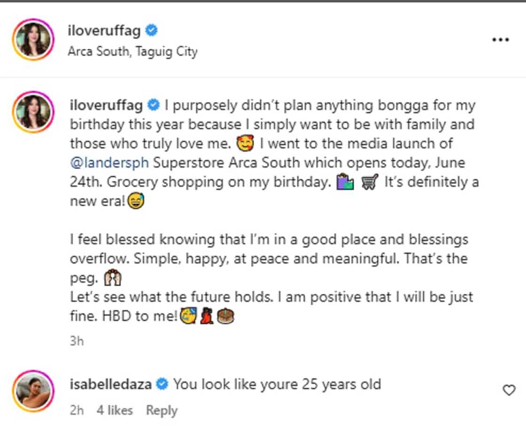Open isabelledaza's profile picture
This screenshot has width=526, height=437.
(x=33, y=391)
